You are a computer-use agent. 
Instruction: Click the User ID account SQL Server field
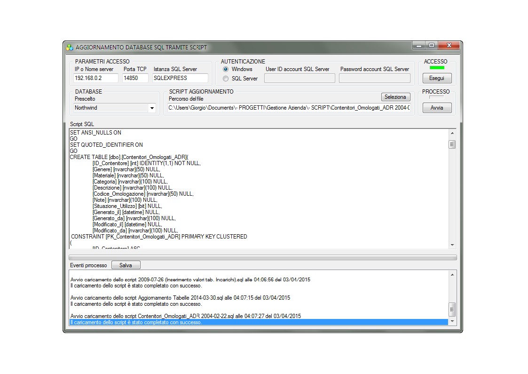tap(299, 78)
